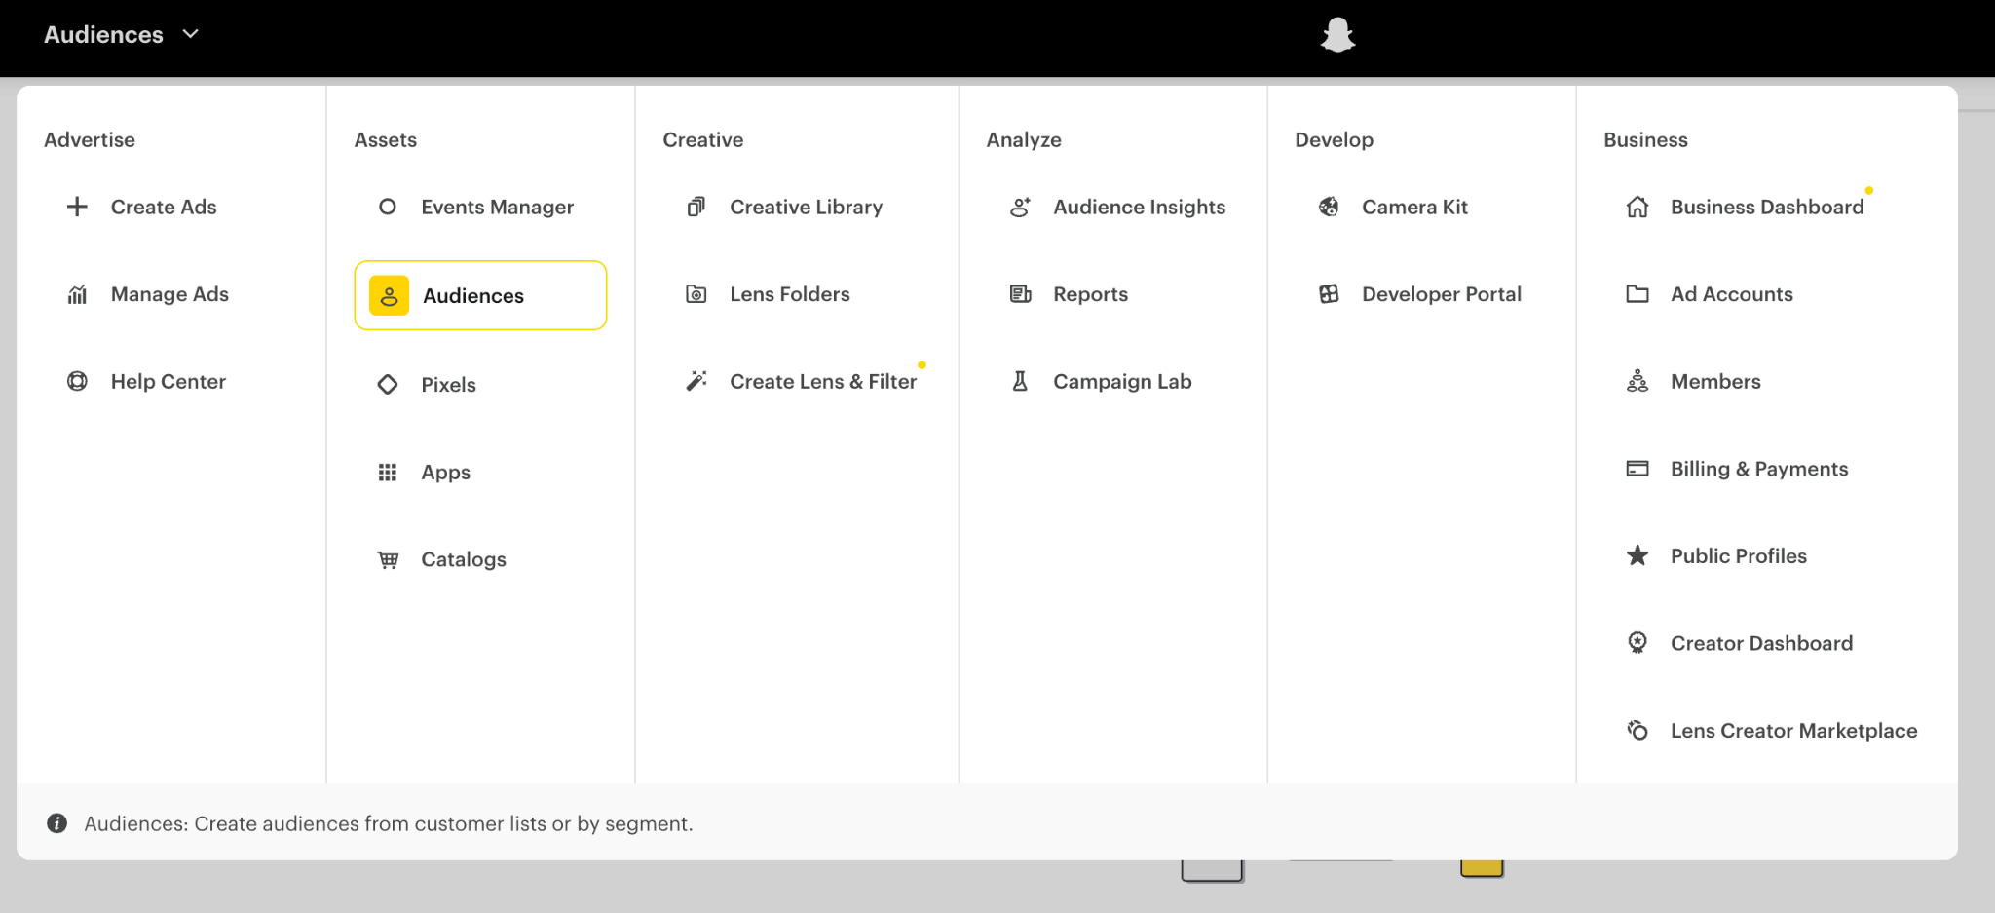Open Audience Insights
The height and width of the screenshot is (913, 1995).
(x=1140, y=207)
